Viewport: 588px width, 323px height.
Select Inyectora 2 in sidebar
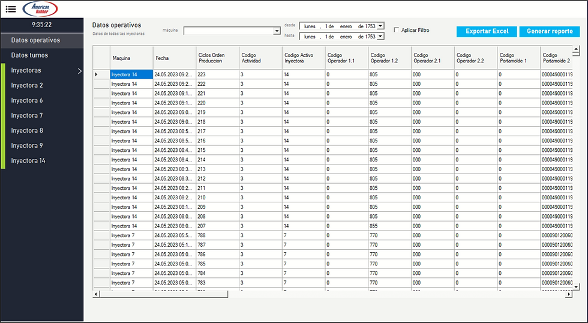[42, 85]
